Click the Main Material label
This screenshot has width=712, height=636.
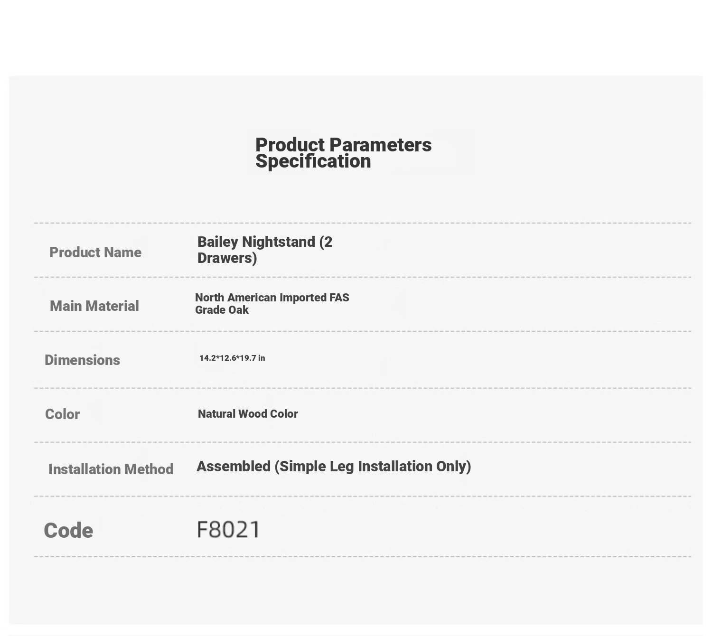click(x=94, y=306)
